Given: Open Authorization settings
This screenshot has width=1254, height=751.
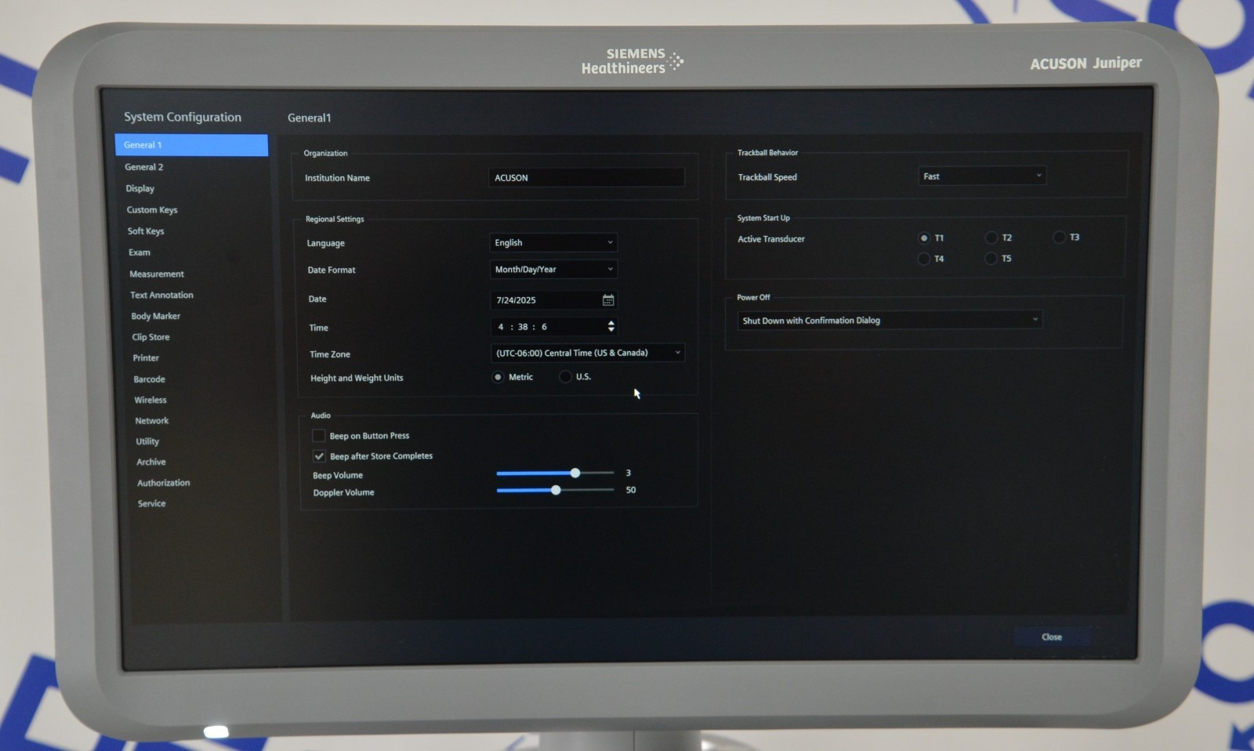Looking at the screenshot, I should (164, 484).
